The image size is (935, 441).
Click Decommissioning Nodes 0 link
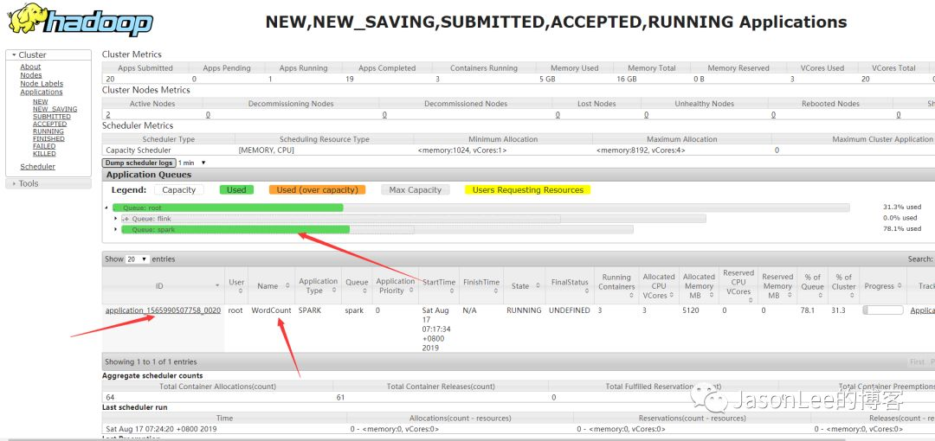point(208,115)
